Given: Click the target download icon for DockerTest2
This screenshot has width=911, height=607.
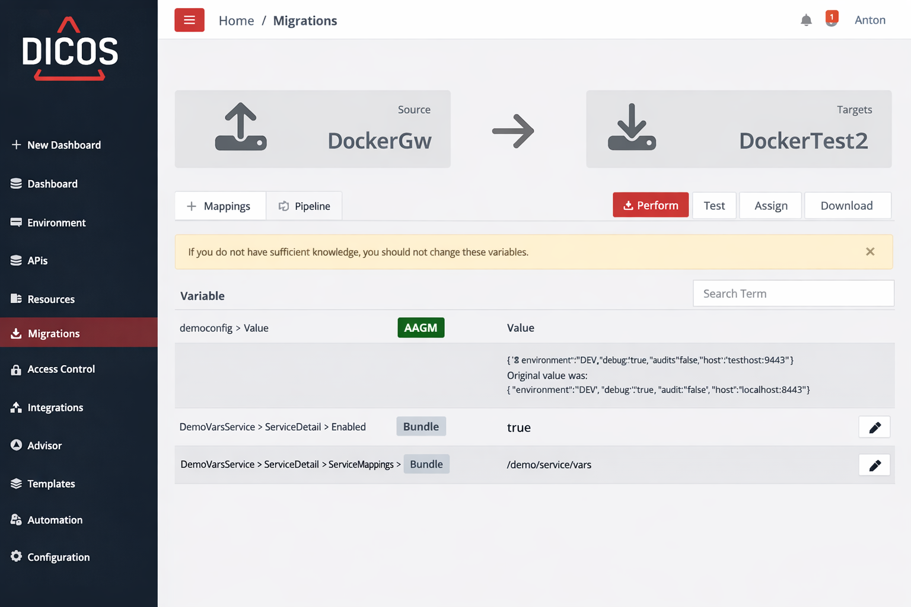Looking at the screenshot, I should (x=632, y=127).
